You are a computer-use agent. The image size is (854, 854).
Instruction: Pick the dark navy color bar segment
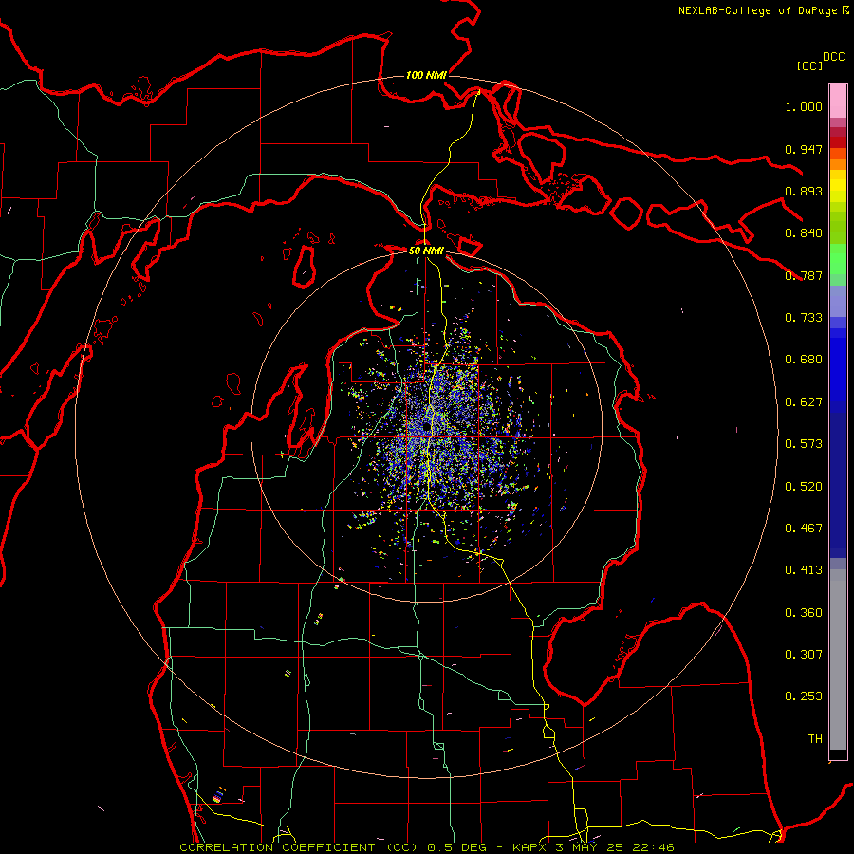tap(838, 482)
